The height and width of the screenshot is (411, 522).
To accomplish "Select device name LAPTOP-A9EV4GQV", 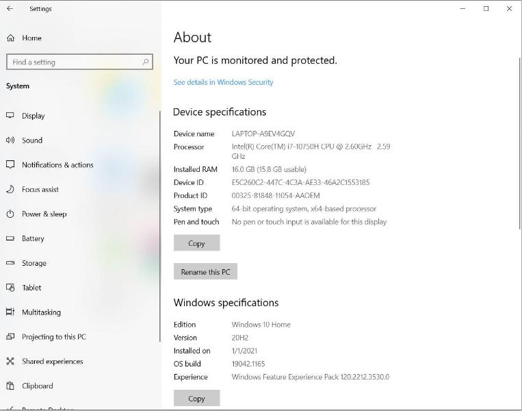I will point(263,134).
